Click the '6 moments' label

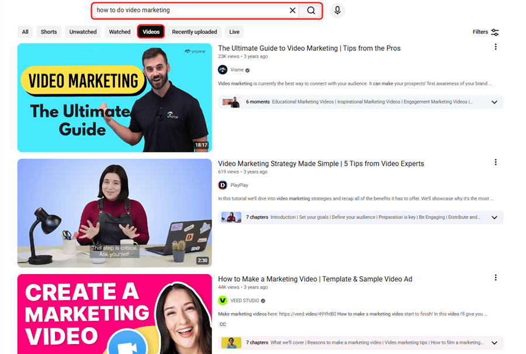point(258,102)
